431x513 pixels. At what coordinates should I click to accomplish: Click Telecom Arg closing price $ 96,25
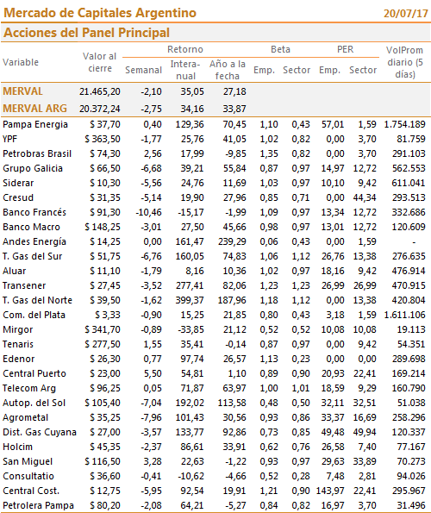click(105, 388)
